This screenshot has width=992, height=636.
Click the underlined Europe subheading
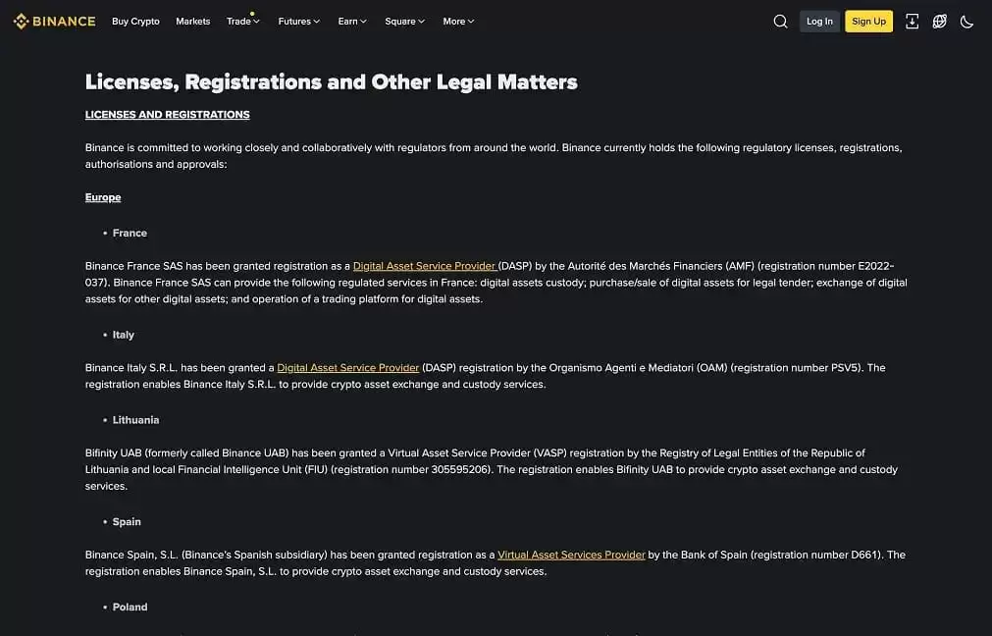click(x=103, y=197)
